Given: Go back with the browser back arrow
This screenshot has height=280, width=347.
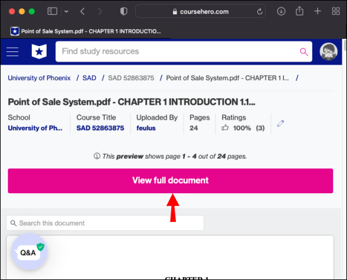Looking at the screenshot, I should coord(83,11).
